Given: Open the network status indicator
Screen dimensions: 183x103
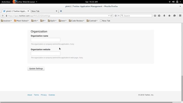Looking at the screenshot, I should [x=170, y=2].
